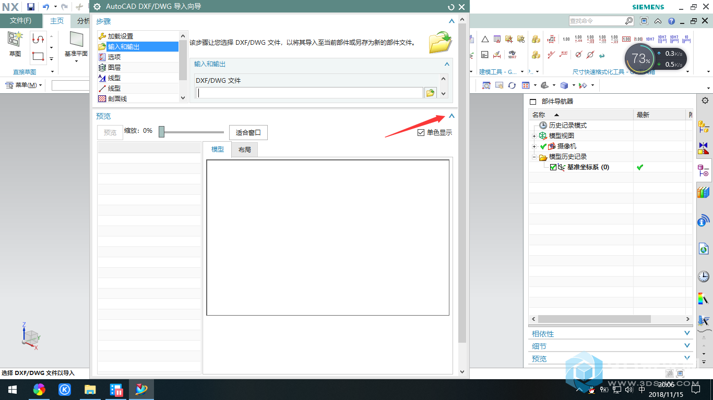Click in the DXF/DWG 文件 path field
The width and height of the screenshot is (713, 400).
click(x=309, y=93)
